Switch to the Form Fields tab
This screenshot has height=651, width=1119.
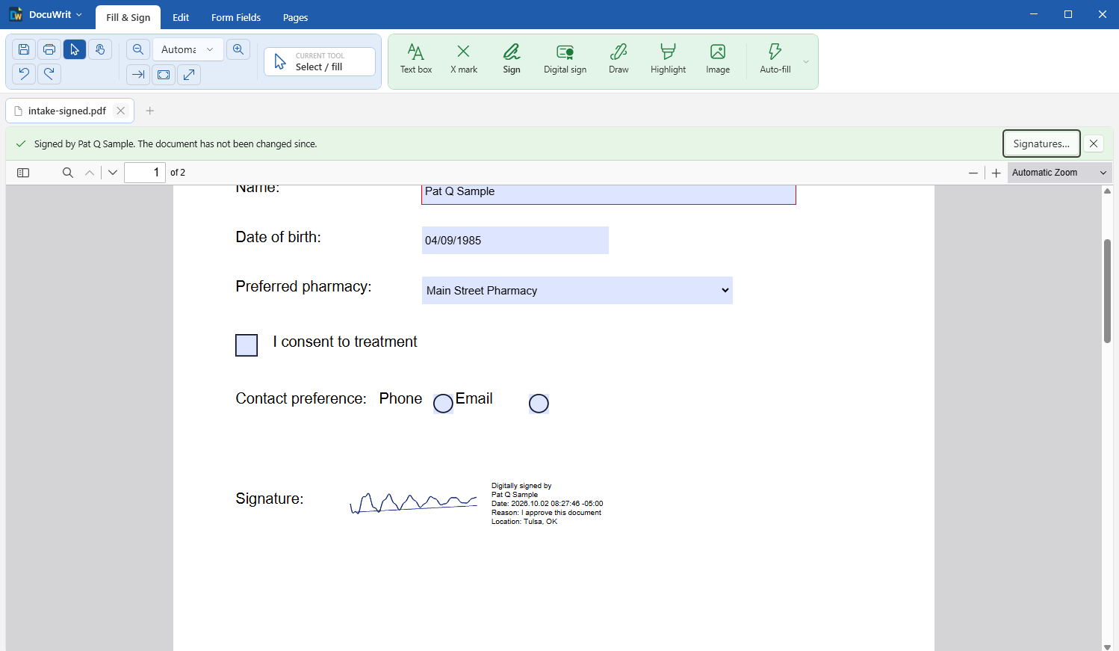coord(236,17)
